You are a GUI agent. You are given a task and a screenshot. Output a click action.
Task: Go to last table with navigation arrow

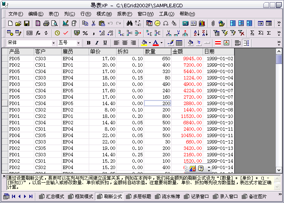pos(31,197)
